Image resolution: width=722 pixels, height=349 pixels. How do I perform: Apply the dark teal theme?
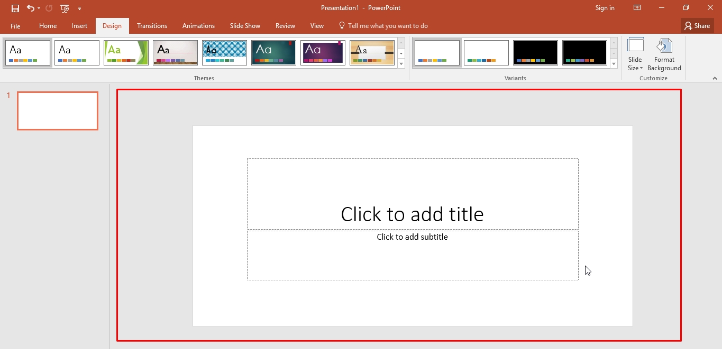[273, 53]
